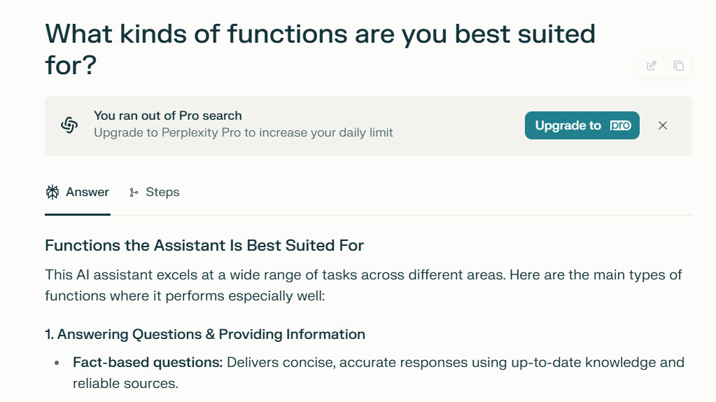Click the bullet point before Fact-based questions

tap(57, 363)
